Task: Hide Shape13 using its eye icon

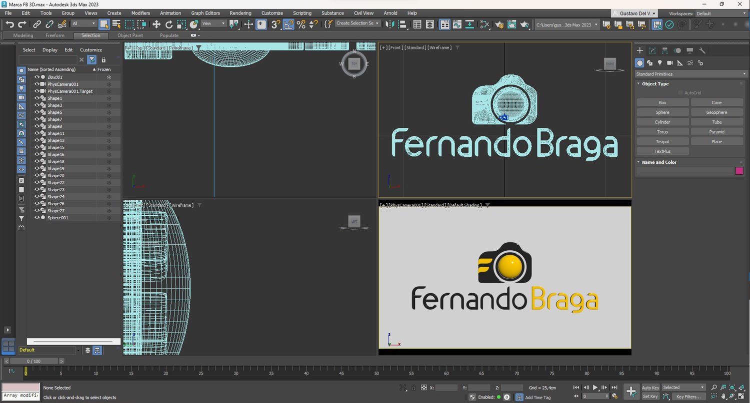Action: [x=37, y=140]
